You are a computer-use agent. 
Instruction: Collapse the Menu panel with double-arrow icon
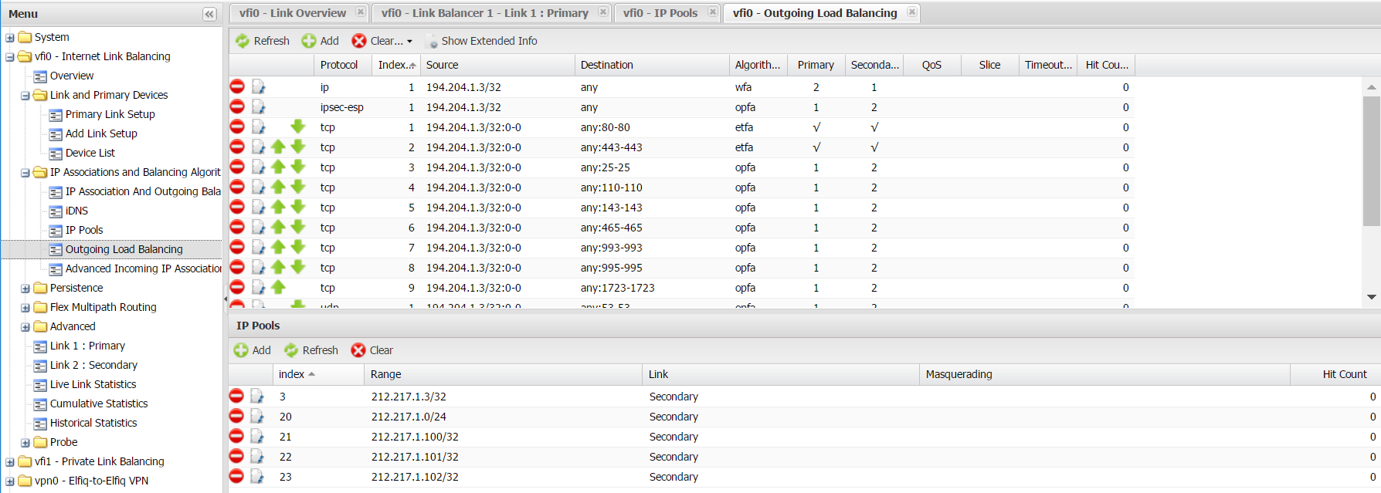tap(209, 14)
